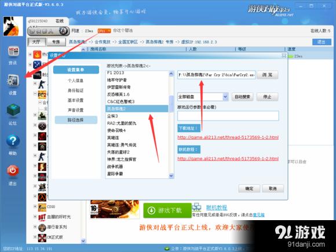The width and height of the screenshot is (336, 252).
Task: Click the 自动搜索 auto-search button
Action: pos(242,97)
